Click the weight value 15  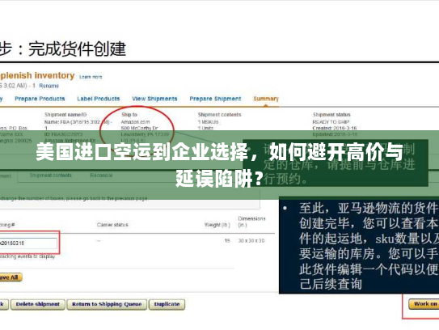227,241
